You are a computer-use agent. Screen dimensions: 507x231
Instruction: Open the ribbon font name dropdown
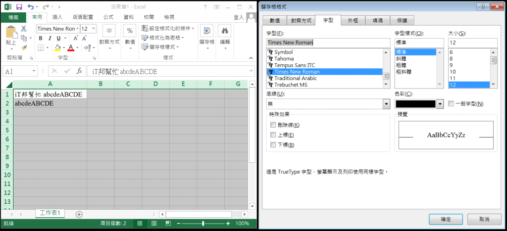[77, 29]
